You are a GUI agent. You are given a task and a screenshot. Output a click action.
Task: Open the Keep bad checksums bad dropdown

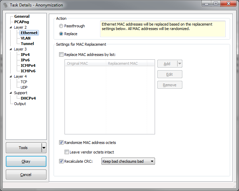click(x=128, y=161)
